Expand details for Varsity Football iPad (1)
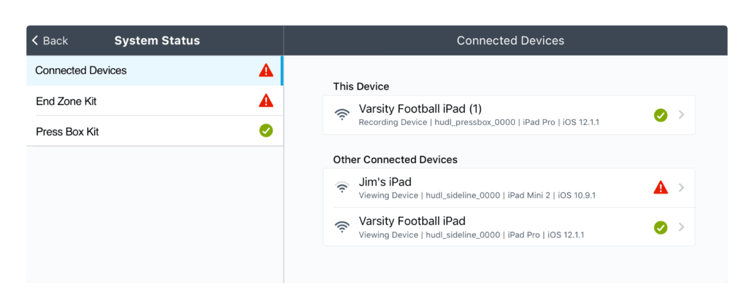Viewport: 754px width, 307px height. tap(681, 114)
